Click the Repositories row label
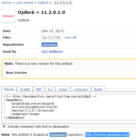This screenshot has height=140, width=136. click(13, 44)
